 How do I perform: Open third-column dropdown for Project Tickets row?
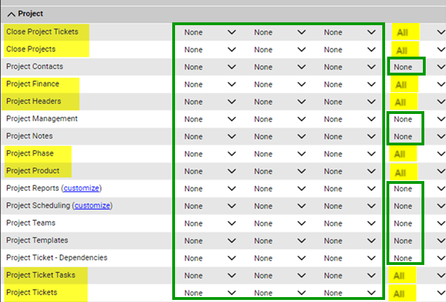click(349, 293)
